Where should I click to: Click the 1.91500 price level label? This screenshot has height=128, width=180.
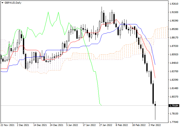coord(174,12)
